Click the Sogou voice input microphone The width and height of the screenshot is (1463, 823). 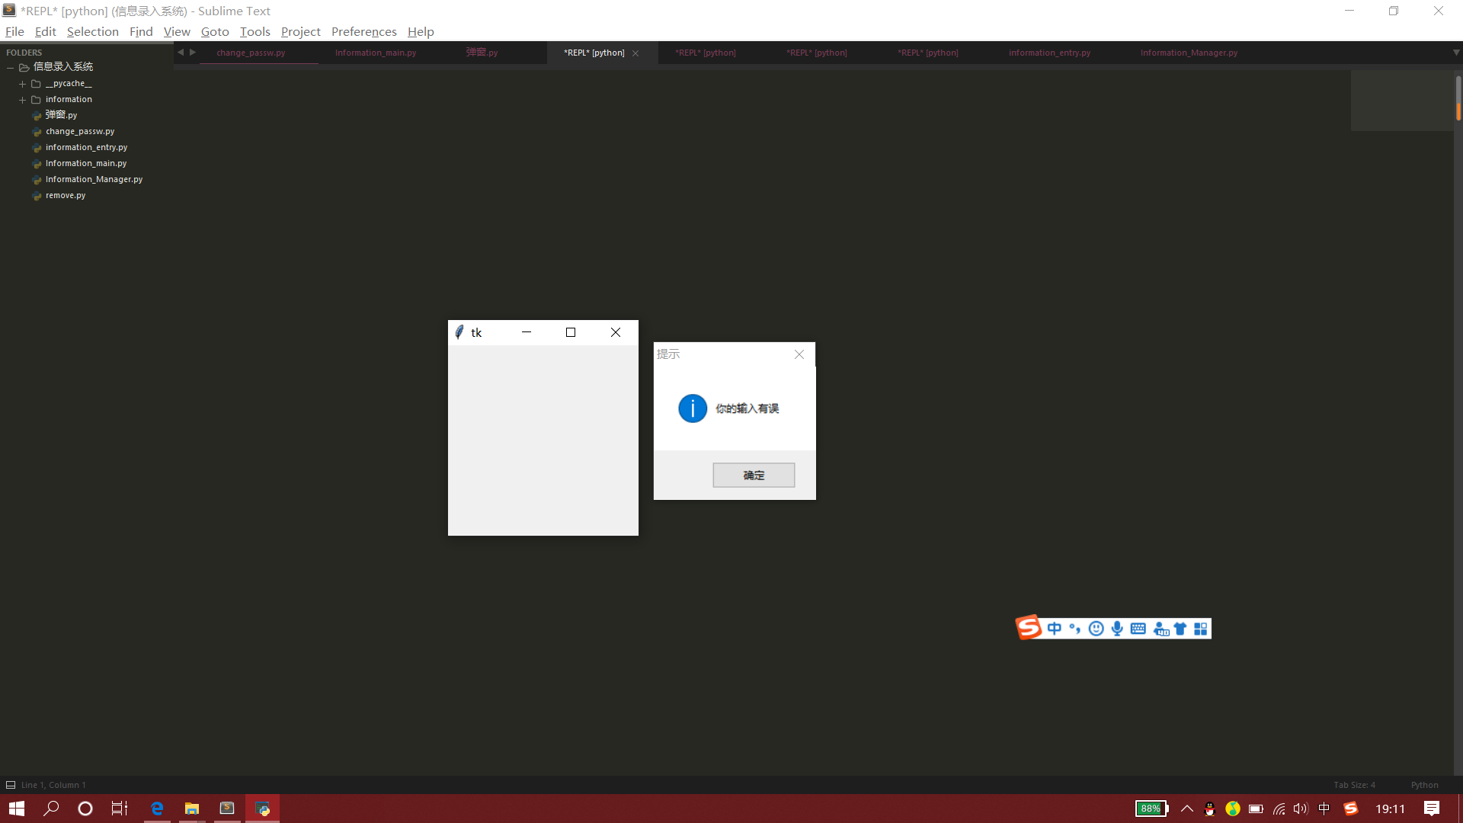pos(1117,629)
